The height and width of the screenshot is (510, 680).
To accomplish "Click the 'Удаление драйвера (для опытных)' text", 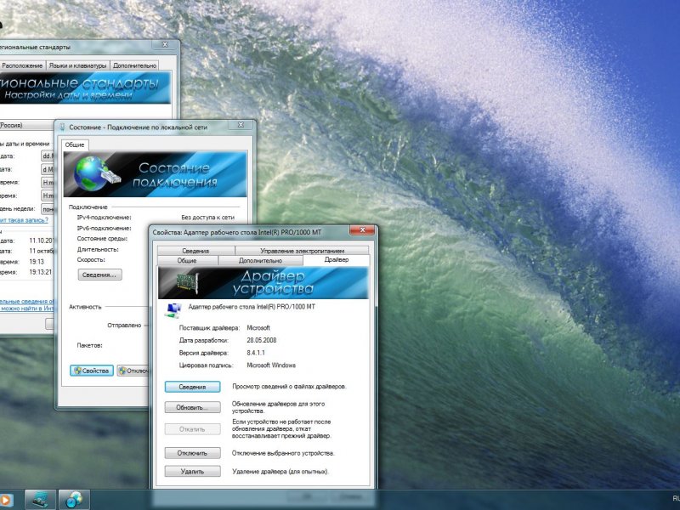I will click(x=280, y=472).
